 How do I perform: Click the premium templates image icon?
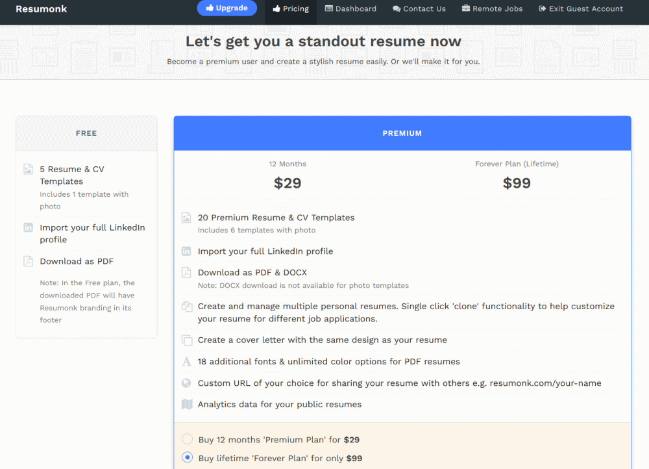click(x=186, y=218)
